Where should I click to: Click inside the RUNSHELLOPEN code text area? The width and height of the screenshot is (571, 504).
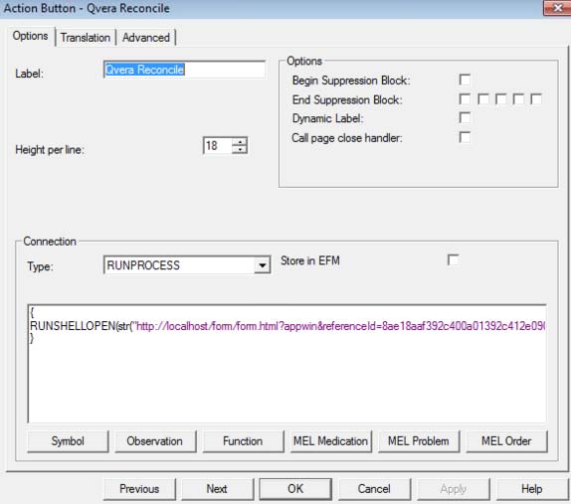click(x=286, y=364)
